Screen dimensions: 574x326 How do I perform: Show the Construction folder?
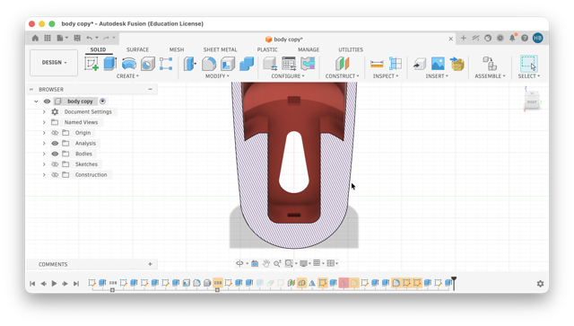pos(55,175)
